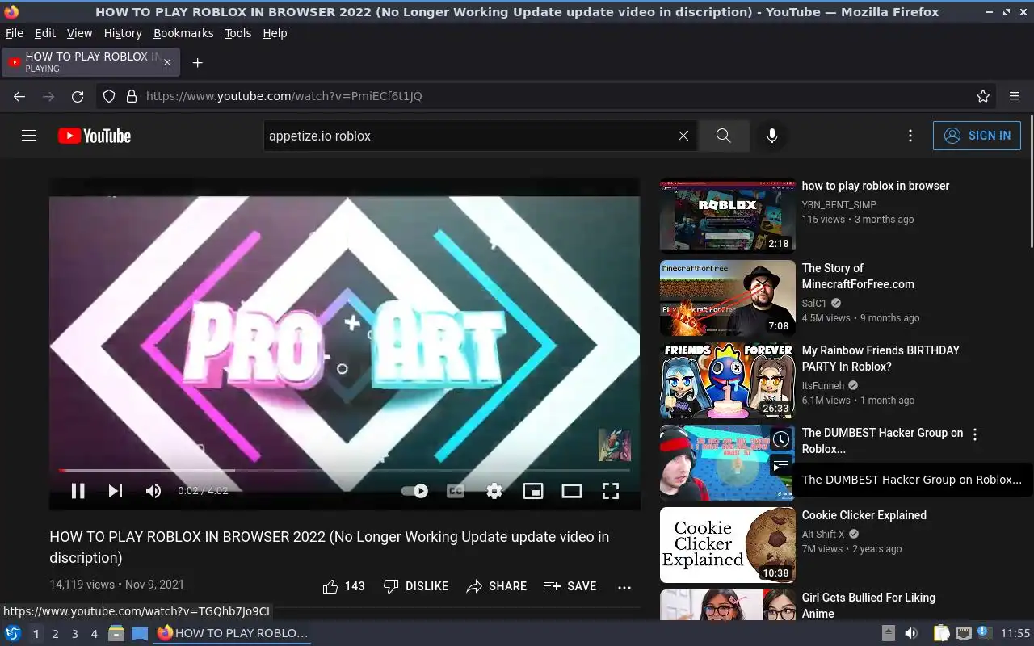This screenshot has height=646, width=1034.
Task: Open player settings gear
Action: point(494,491)
